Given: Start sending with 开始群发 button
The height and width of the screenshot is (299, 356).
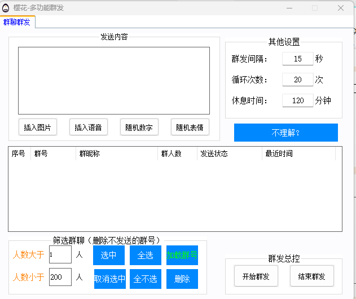Looking at the screenshot, I should click(256, 276).
